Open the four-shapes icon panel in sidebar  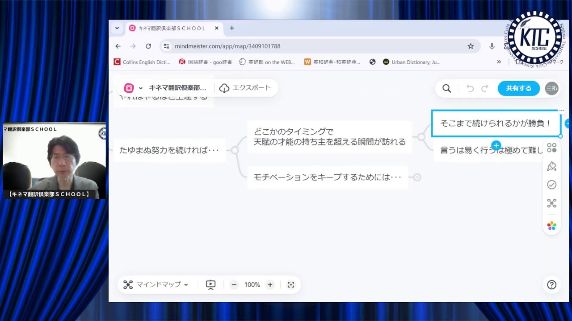tap(551, 148)
